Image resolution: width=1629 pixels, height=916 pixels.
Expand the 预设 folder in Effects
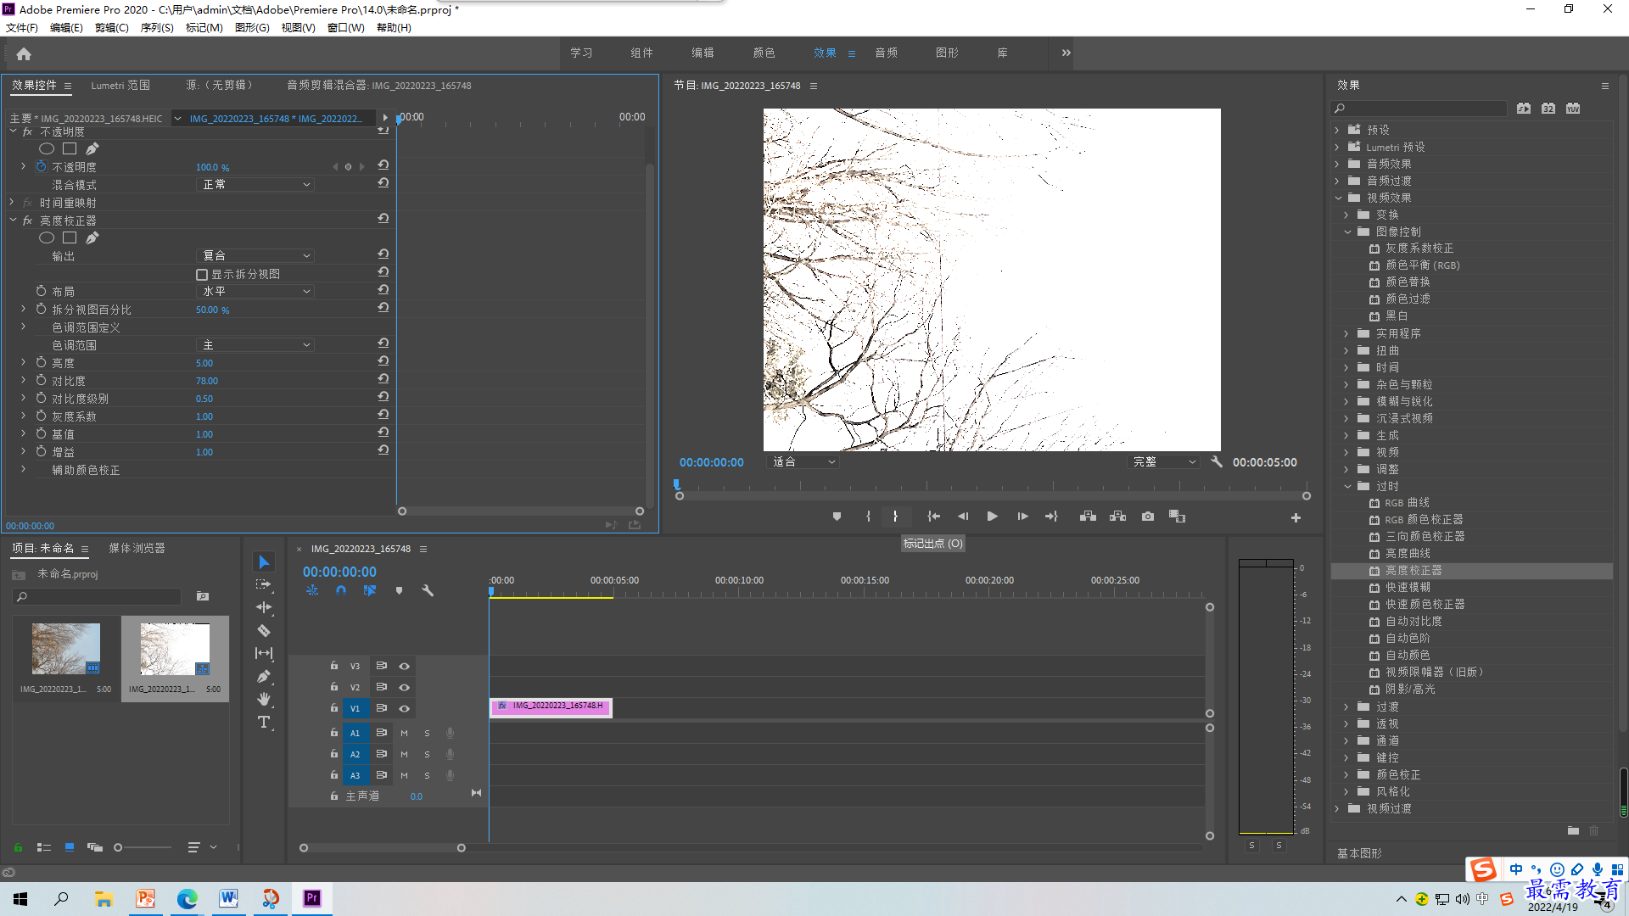[1337, 130]
